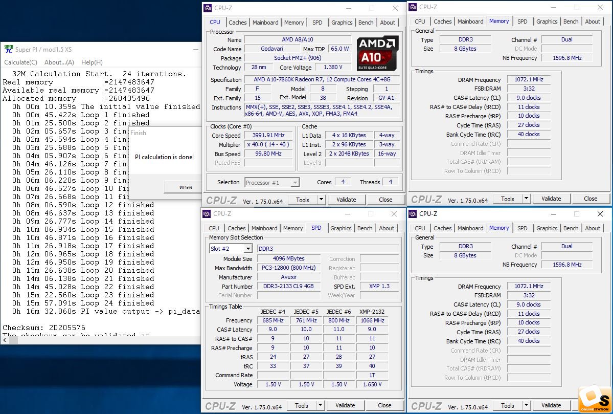Click Close in the SPD window
The height and width of the screenshot is (414, 613).
point(384,405)
